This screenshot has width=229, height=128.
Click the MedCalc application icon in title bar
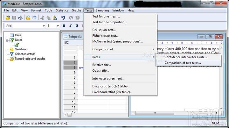(4, 4)
